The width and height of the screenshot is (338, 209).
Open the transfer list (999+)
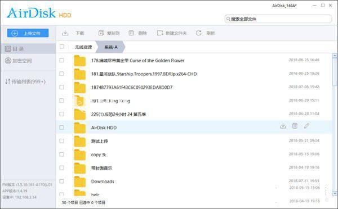[x=25, y=81]
